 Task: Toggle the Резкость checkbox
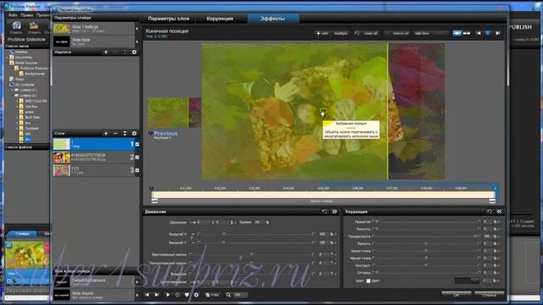[x=373, y=229]
